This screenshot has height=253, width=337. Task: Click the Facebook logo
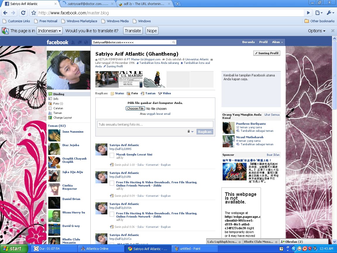pyautogui.click(x=57, y=42)
